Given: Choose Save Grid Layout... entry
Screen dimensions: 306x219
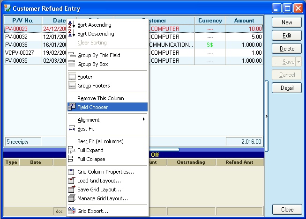Looking at the screenshot, I should click(x=107, y=190).
